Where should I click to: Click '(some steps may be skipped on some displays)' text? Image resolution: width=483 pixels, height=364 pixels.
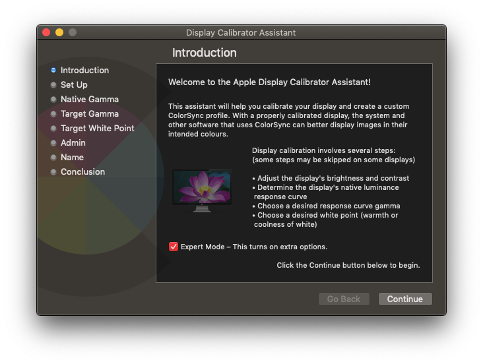334,160
